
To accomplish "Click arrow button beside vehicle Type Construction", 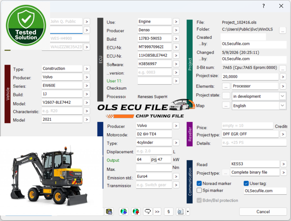I will (87, 69).
